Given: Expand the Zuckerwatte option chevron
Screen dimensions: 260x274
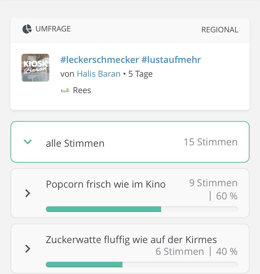Looking at the screenshot, I should 28,249.
